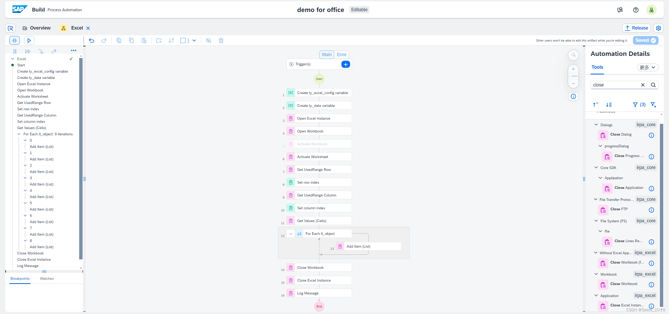Pause the debugger execution
Image resolution: width=669 pixels, height=314 pixels.
click(15, 51)
